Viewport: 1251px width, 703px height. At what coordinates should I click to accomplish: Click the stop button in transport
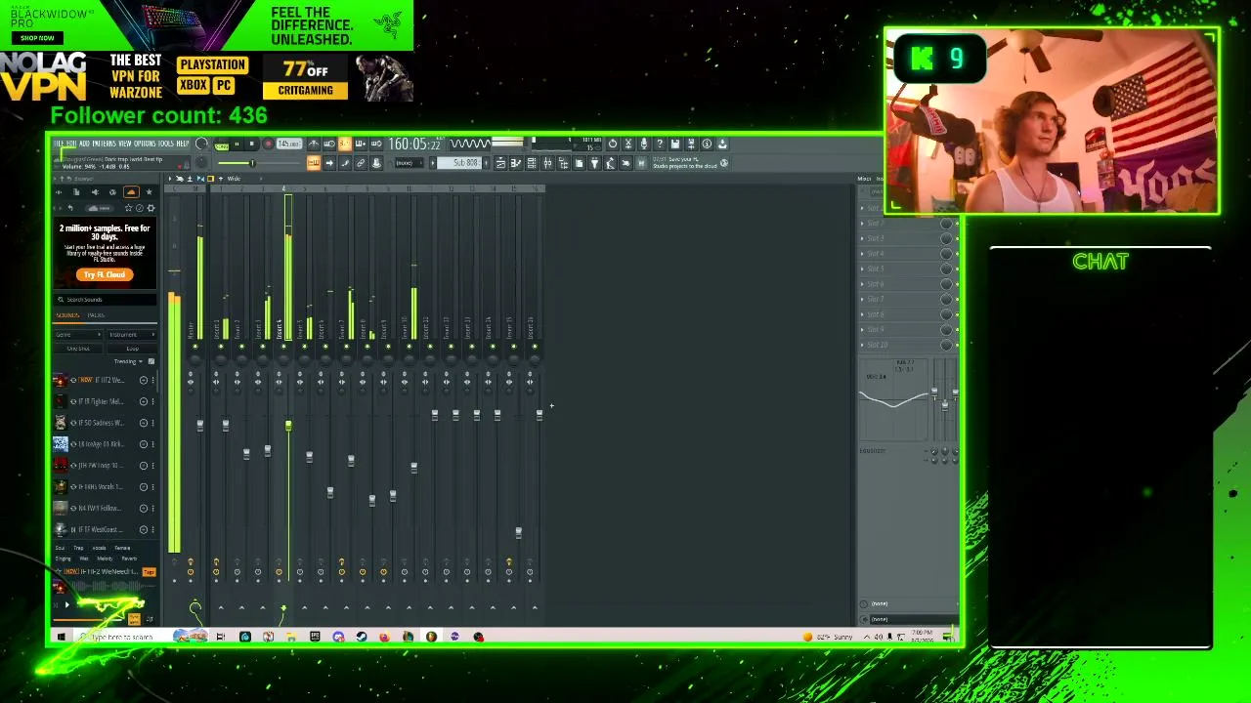pyautogui.click(x=251, y=145)
